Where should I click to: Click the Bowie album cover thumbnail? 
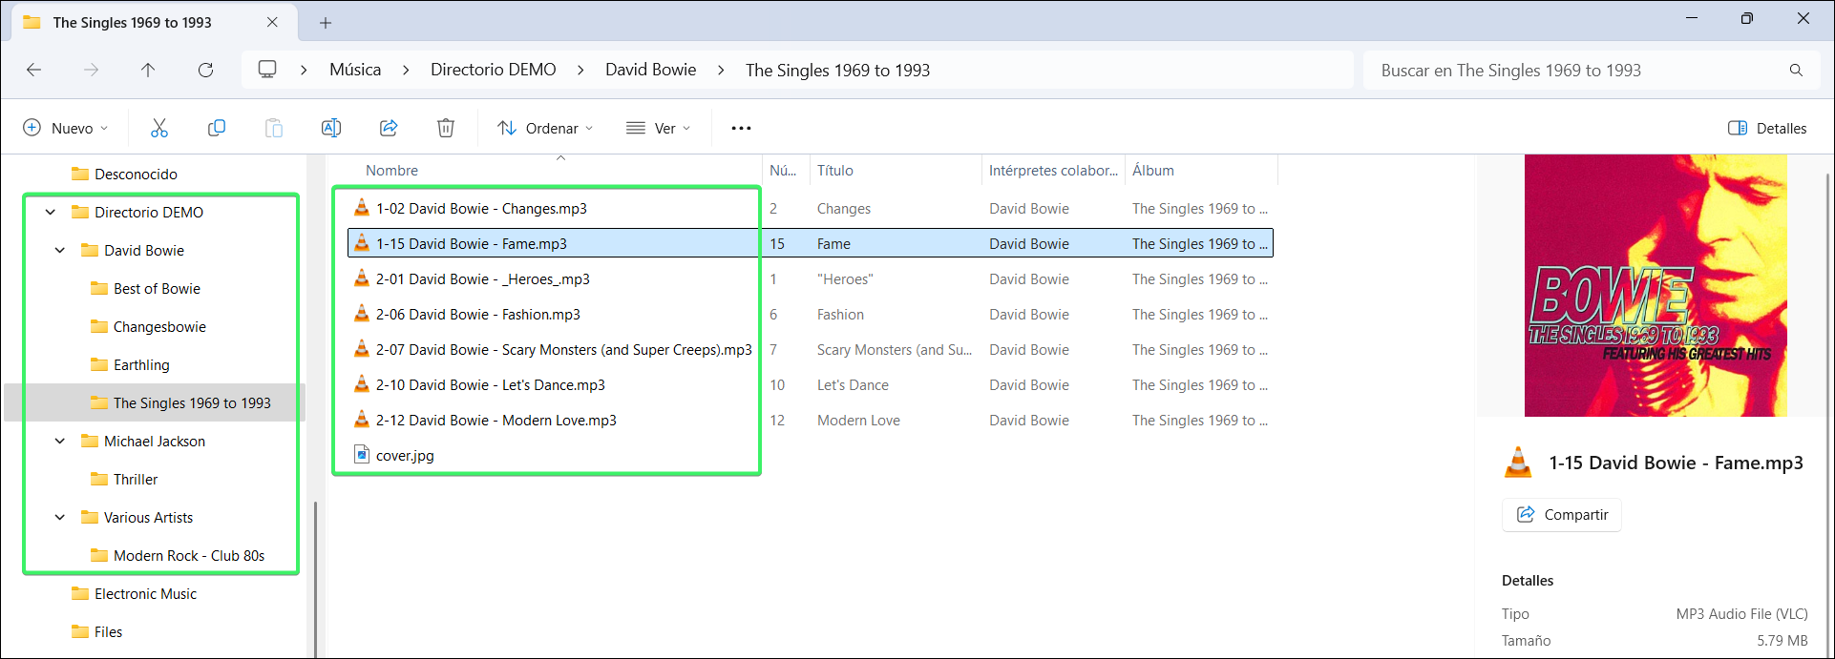[x=1656, y=285]
